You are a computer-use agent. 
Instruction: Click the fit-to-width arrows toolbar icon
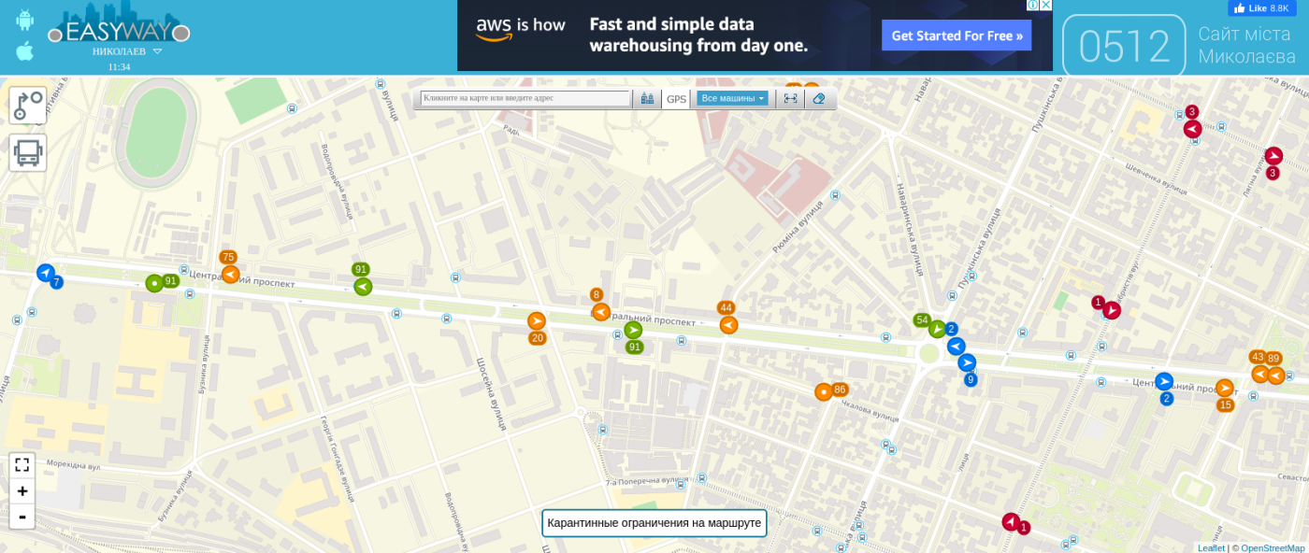point(790,98)
